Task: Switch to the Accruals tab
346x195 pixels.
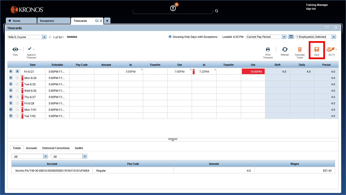Action: [x=31, y=148]
